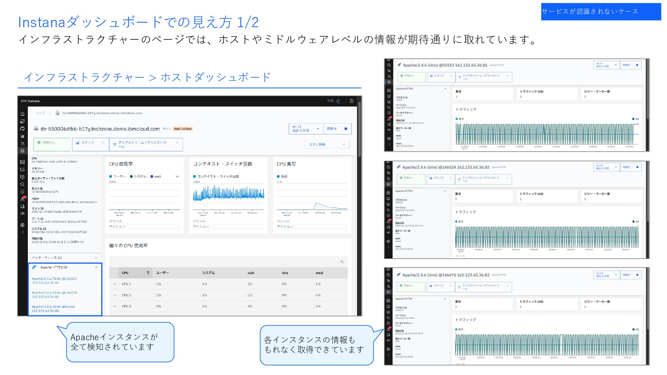Expand the CPU 使用率 legend chevron
The image size is (667, 375).
coord(177,177)
